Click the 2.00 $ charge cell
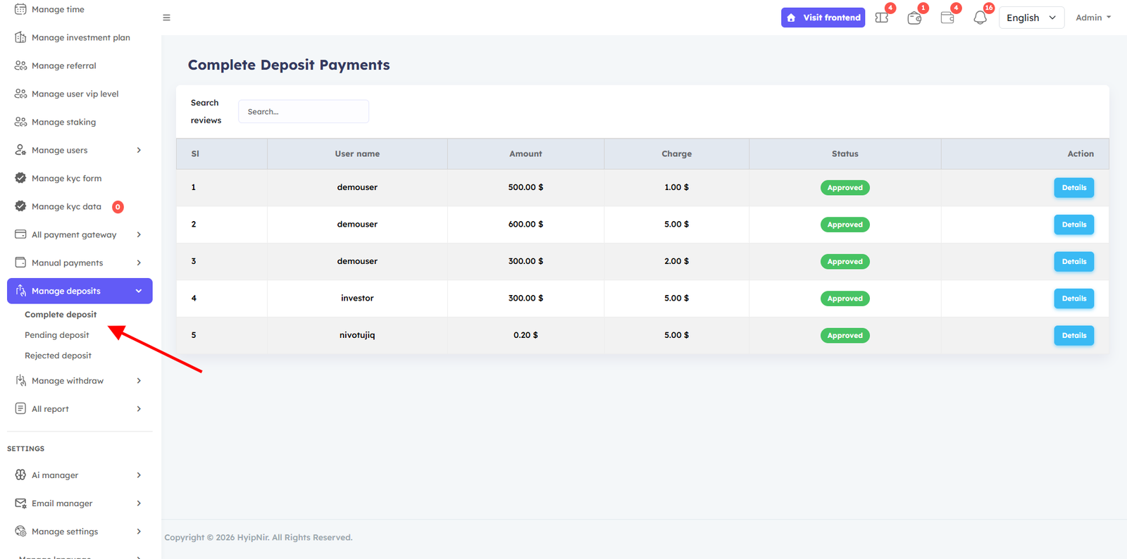1127x559 pixels. [676, 261]
